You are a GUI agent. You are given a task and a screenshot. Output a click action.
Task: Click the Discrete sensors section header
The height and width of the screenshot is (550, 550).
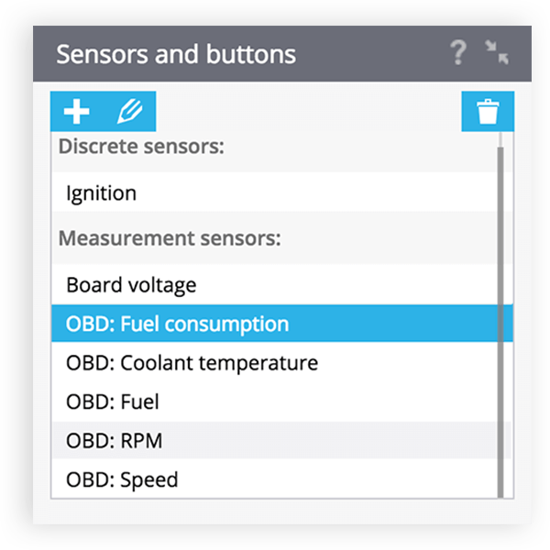tap(141, 147)
